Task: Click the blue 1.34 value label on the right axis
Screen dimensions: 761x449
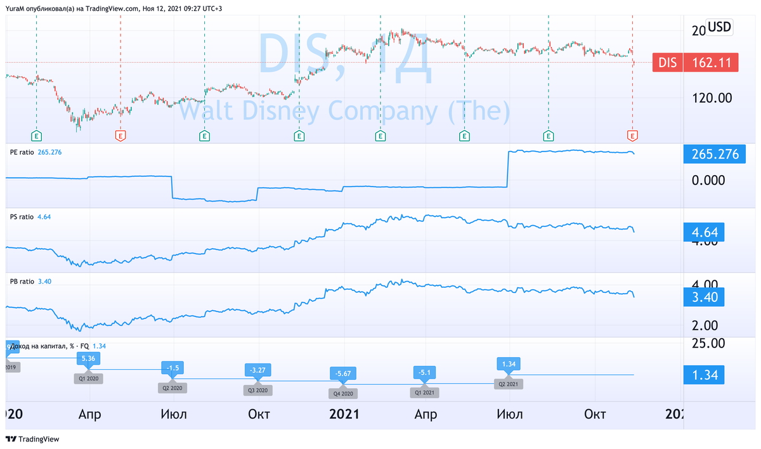Action: [704, 375]
